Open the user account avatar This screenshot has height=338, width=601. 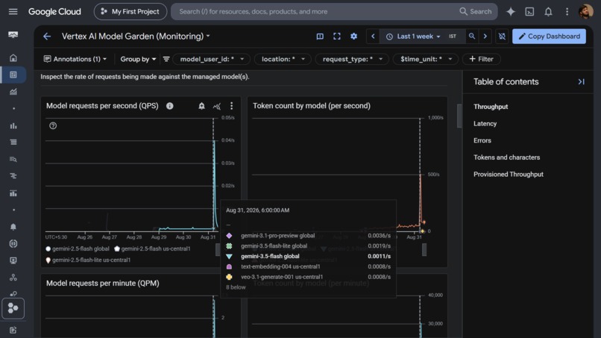(585, 11)
